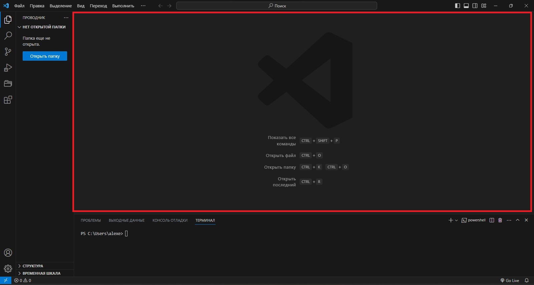Click the Открыть папку button
This screenshot has height=285, width=534.
point(45,56)
